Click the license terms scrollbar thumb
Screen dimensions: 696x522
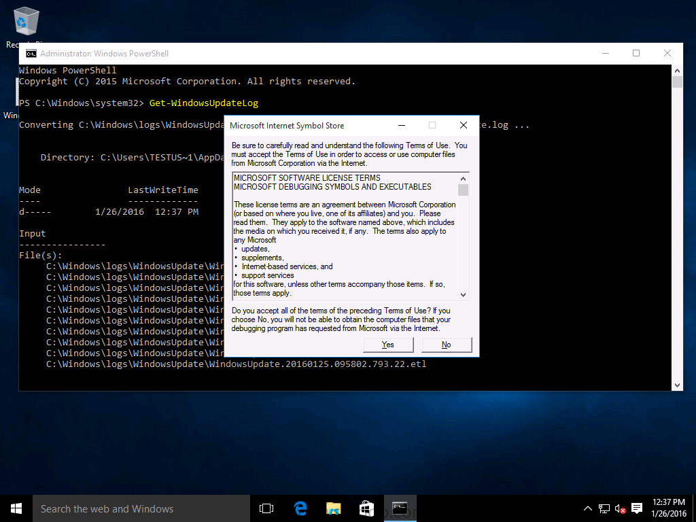pyautogui.click(x=463, y=190)
